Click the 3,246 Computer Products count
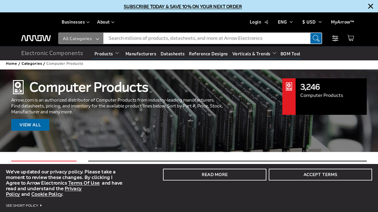 321,90
